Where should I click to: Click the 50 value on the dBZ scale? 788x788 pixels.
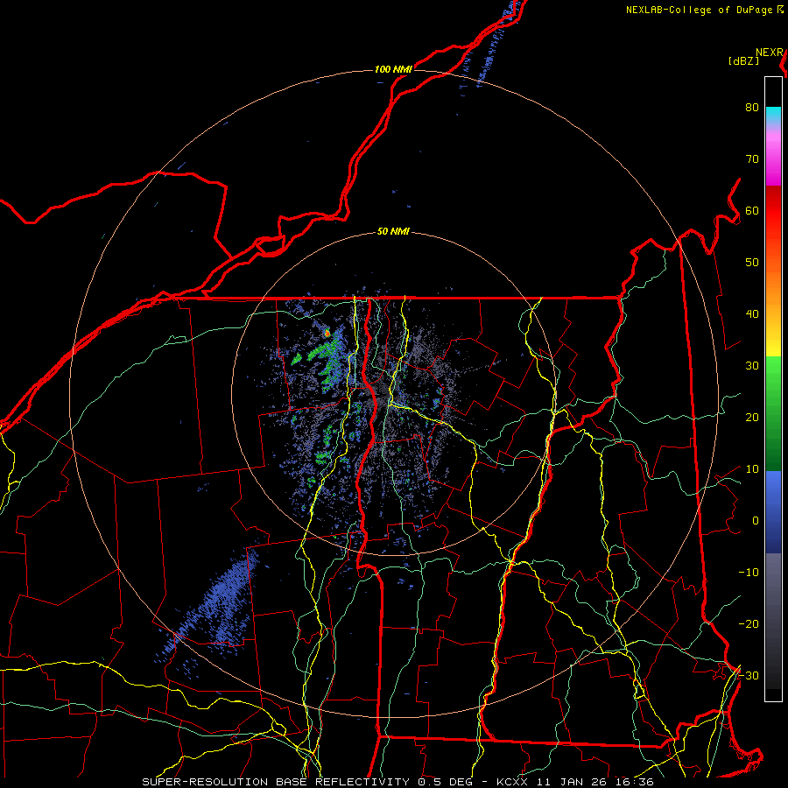click(x=752, y=263)
